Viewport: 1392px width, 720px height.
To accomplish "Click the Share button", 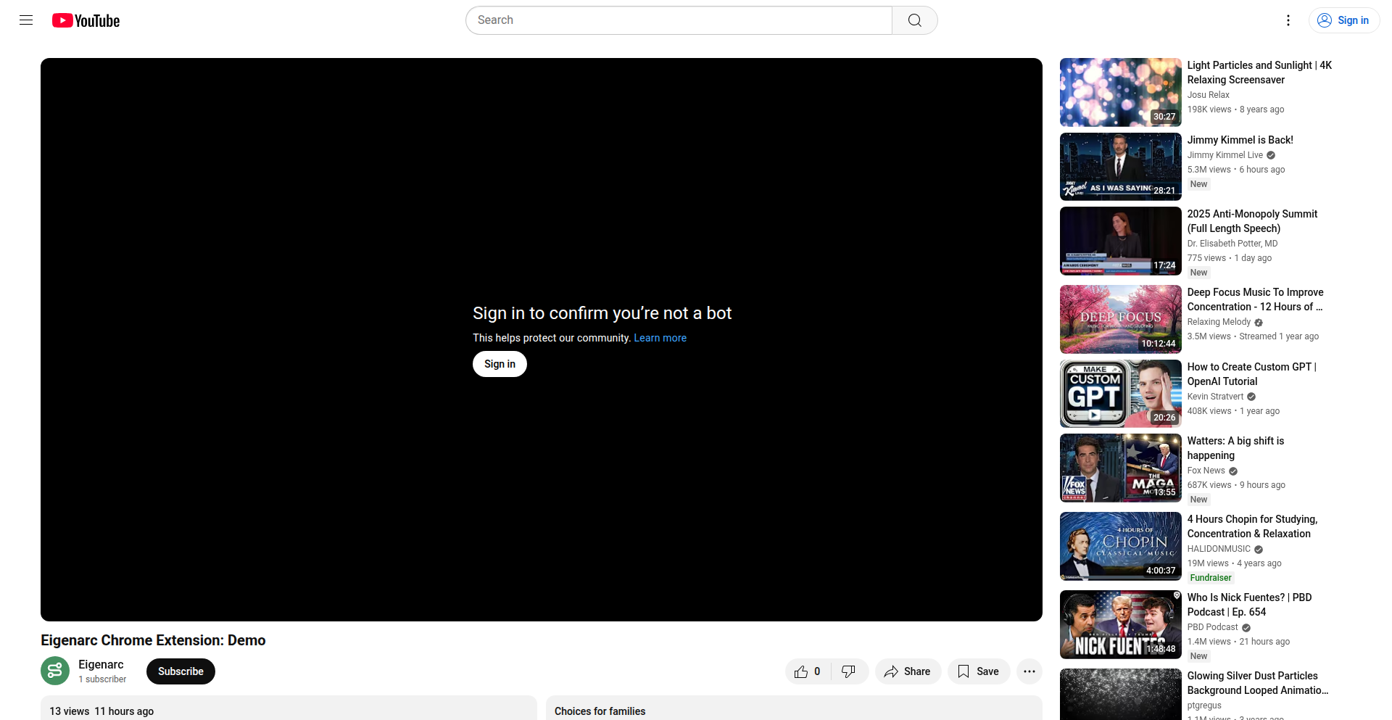I will pos(908,671).
